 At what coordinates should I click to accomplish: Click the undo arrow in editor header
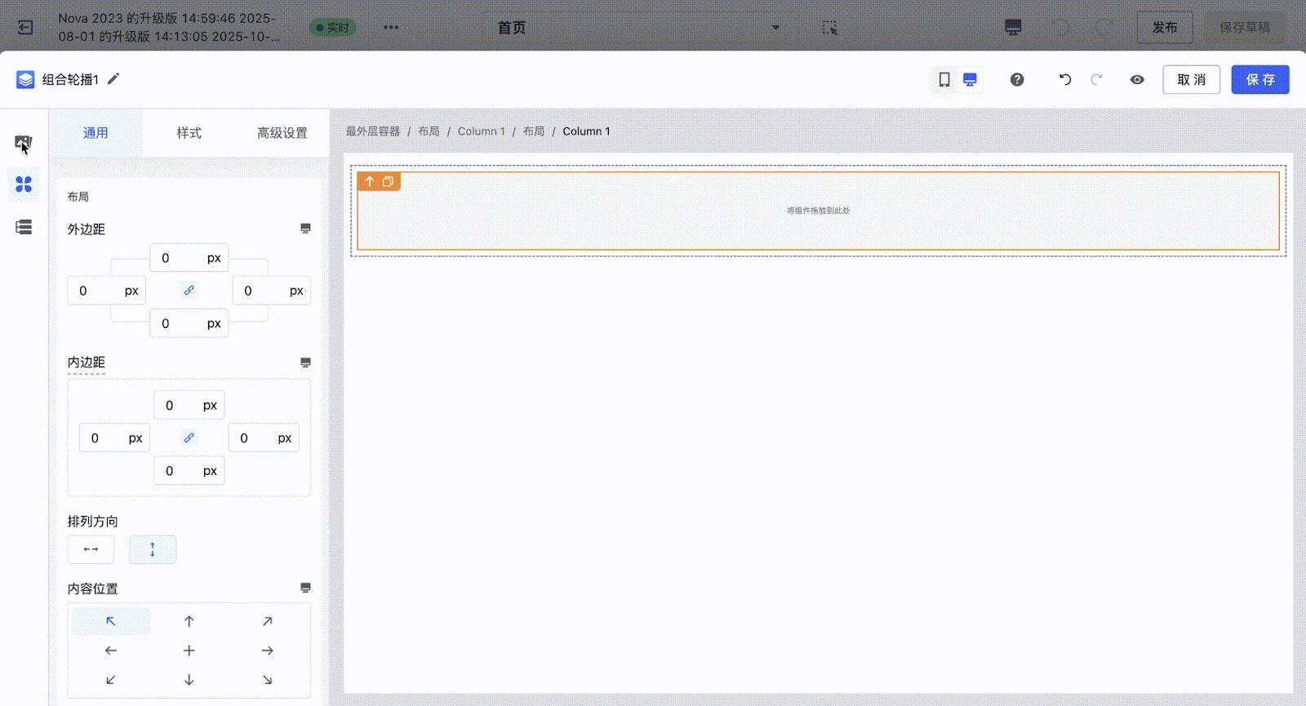point(1064,79)
